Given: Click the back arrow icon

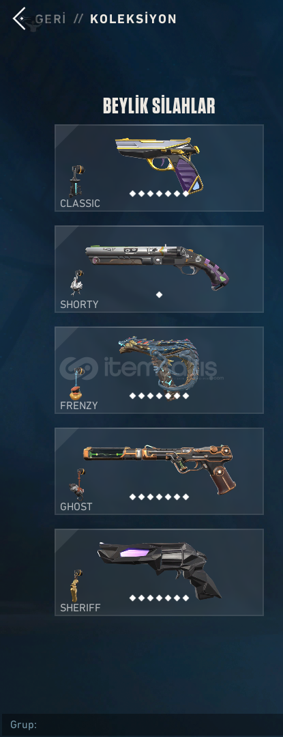Looking at the screenshot, I should coord(19,19).
